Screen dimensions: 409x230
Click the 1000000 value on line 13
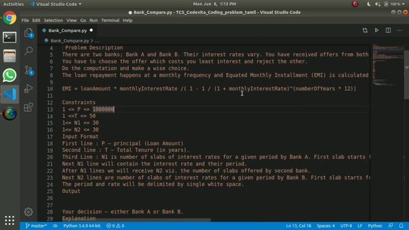104,109
